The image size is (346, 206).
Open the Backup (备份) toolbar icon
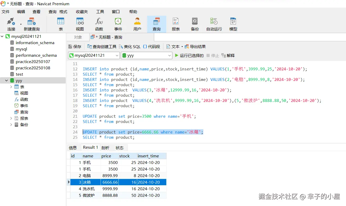coord(195,24)
